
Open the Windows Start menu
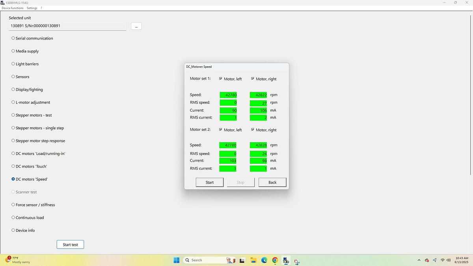click(177, 260)
